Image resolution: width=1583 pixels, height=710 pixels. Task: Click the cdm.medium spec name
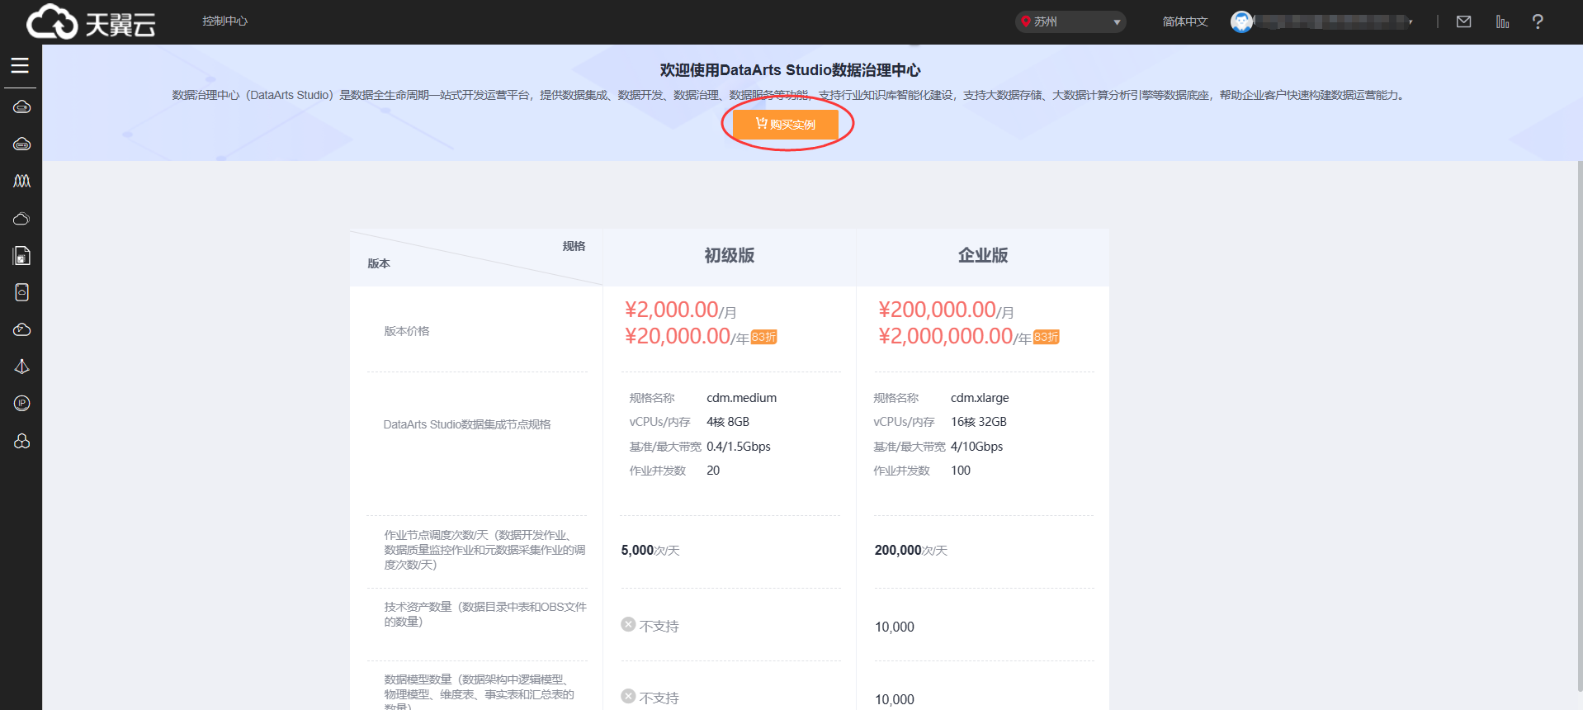pos(741,398)
